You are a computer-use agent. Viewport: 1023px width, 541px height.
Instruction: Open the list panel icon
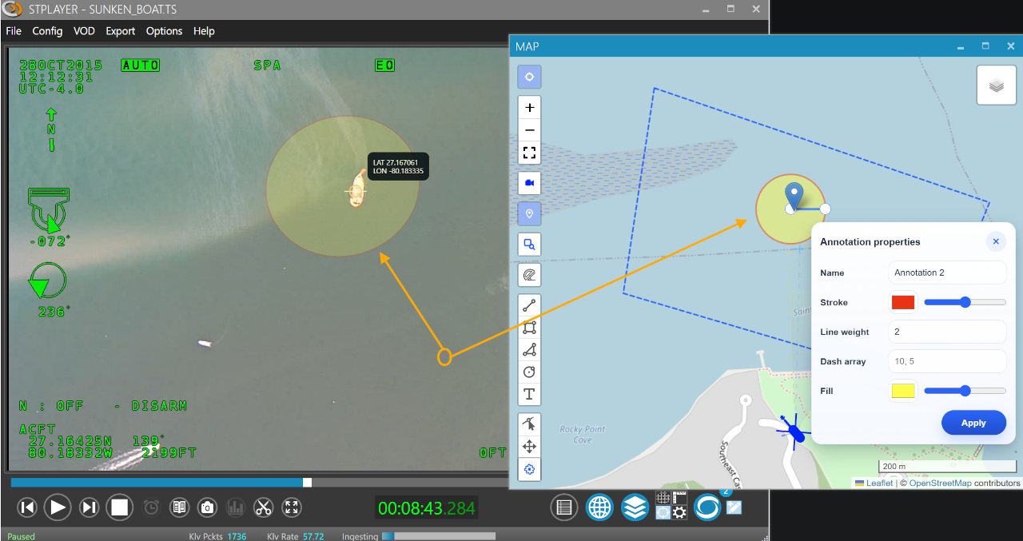pyautogui.click(x=564, y=507)
